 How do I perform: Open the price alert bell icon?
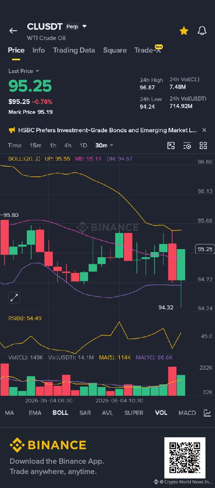click(x=202, y=31)
